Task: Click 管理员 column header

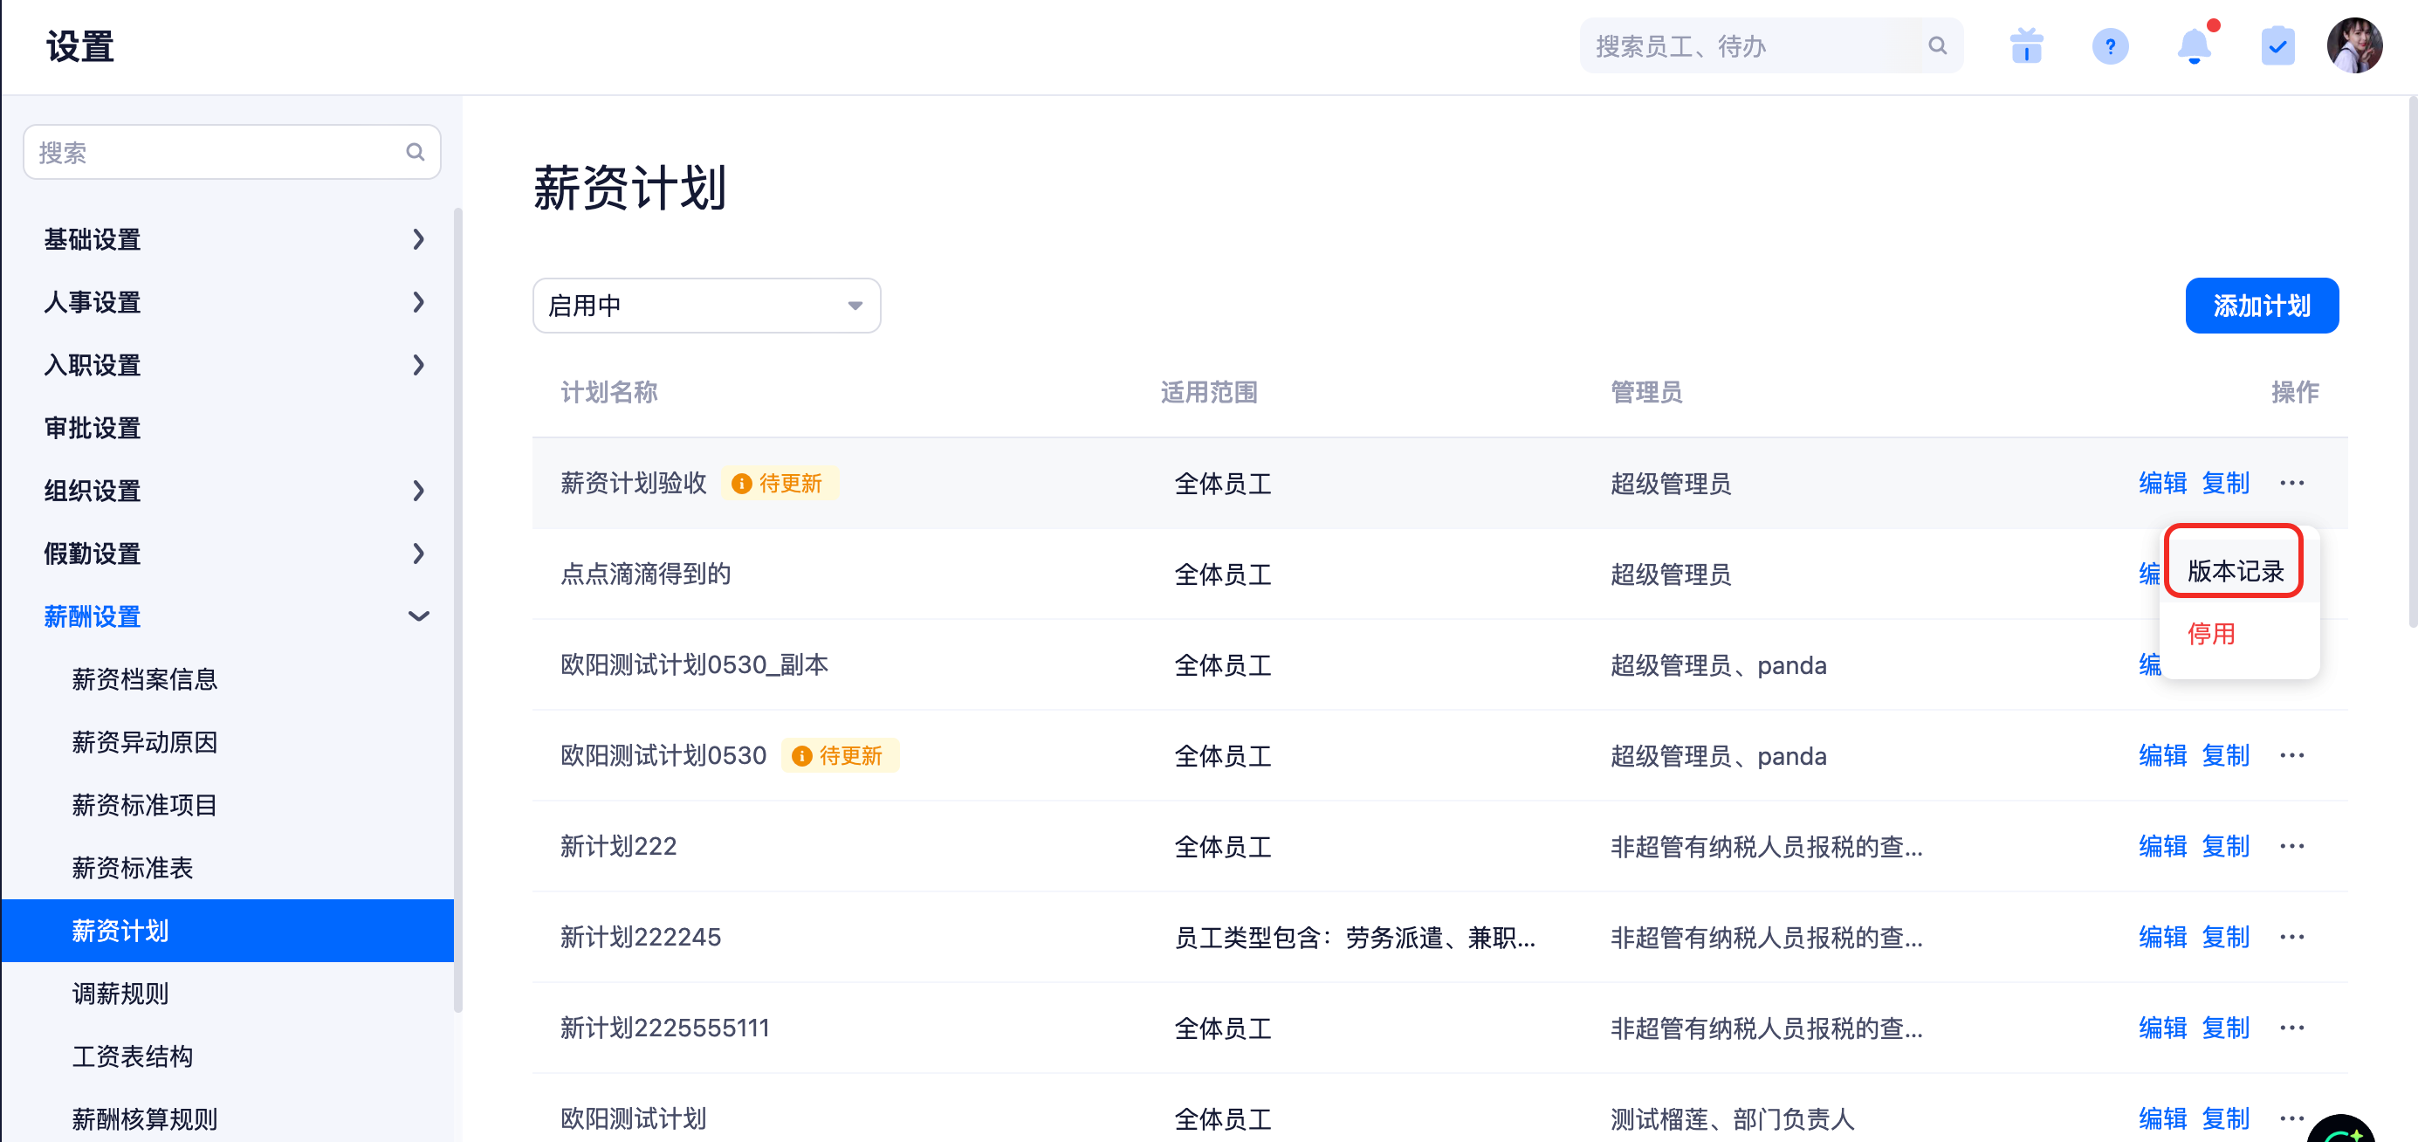Action: [1646, 392]
